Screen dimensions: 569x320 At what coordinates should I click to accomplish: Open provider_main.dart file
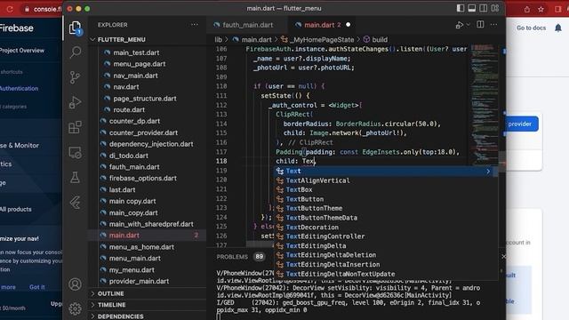(139, 281)
